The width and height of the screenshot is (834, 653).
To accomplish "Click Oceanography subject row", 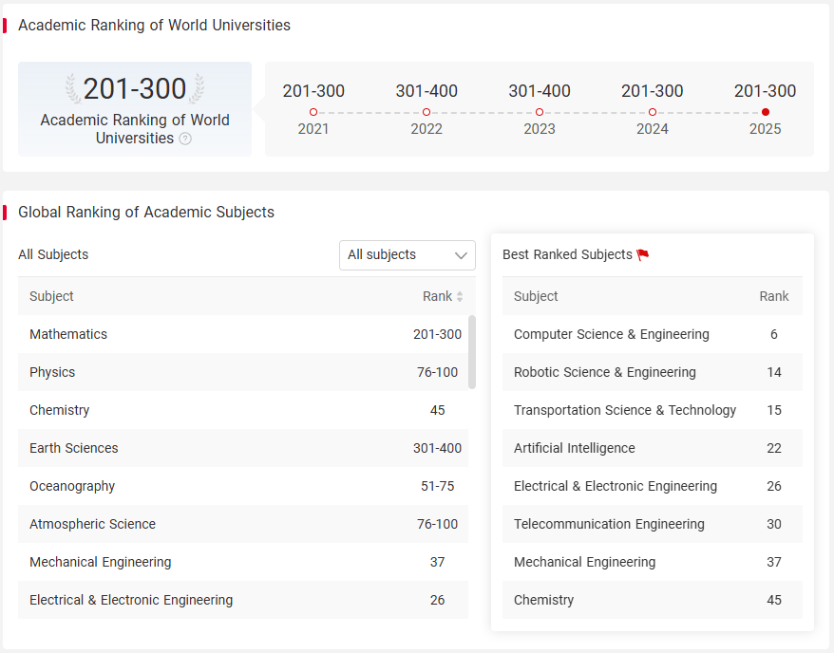I will coord(243,486).
